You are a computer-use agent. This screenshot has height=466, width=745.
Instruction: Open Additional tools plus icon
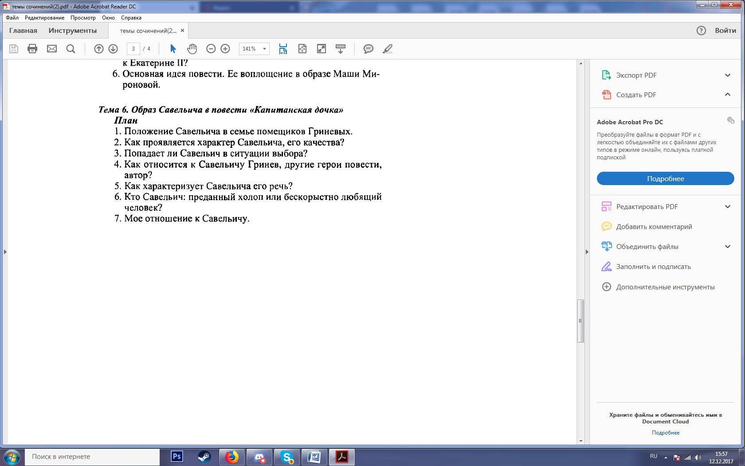pos(606,287)
